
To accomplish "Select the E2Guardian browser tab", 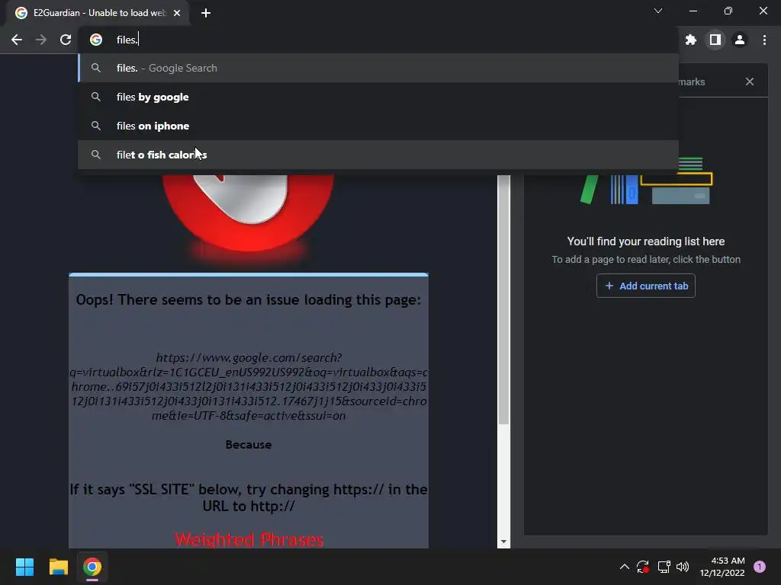I will pos(98,13).
